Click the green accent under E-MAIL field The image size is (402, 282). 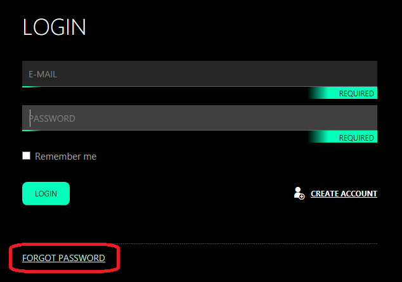[x=31, y=87]
